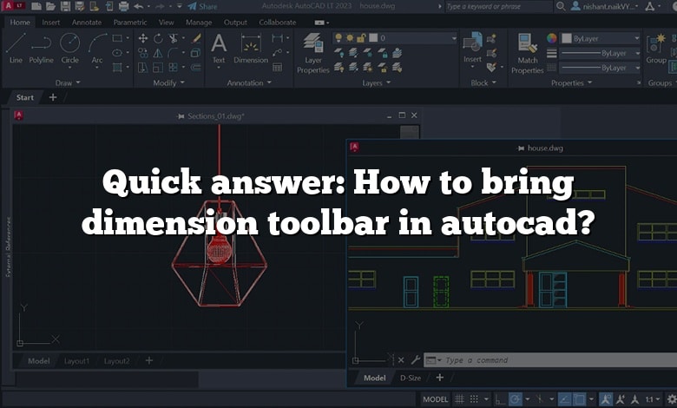Viewport: 677px width, 408px height.
Task: Toggle annotation auto-scale in status bar
Action: [621, 399]
